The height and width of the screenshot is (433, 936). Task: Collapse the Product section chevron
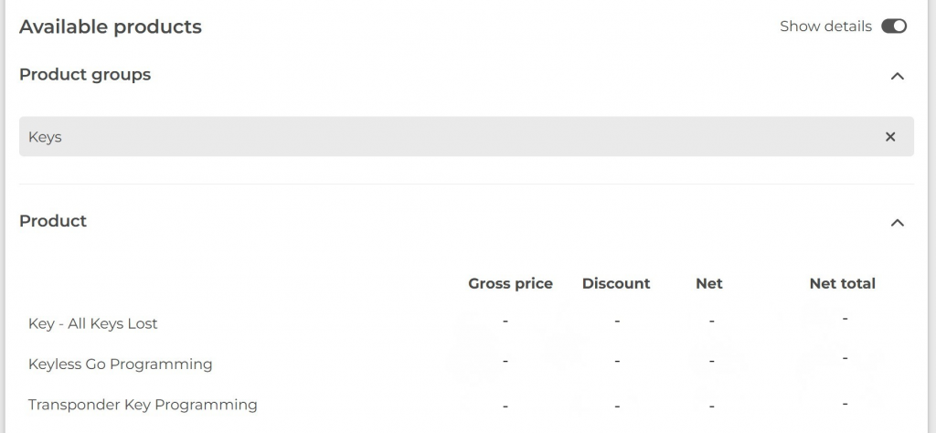coord(897,222)
